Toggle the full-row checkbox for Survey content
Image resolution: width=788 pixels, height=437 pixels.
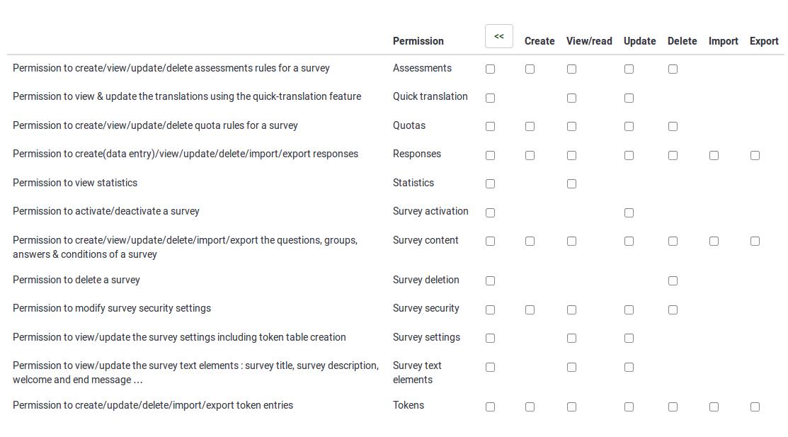point(490,242)
